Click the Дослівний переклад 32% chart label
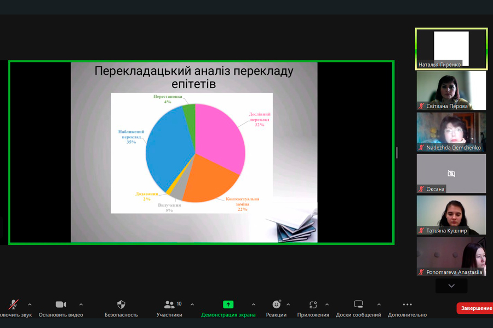Viewport: 493px width, 328px height. tap(260, 120)
